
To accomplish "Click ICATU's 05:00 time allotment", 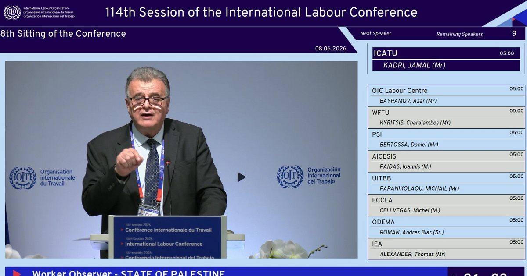I will point(507,53).
